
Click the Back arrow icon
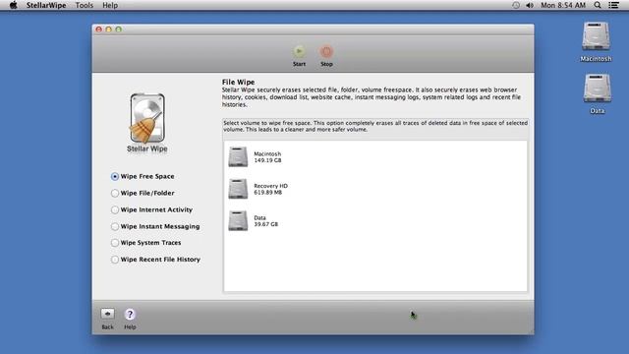click(x=107, y=314)
